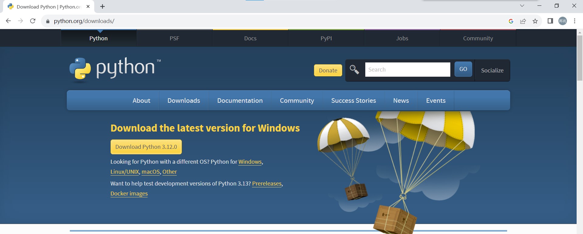Open the Success Stories menu item
This screenshot has height=234, width=583.
(x=353, y=100)
